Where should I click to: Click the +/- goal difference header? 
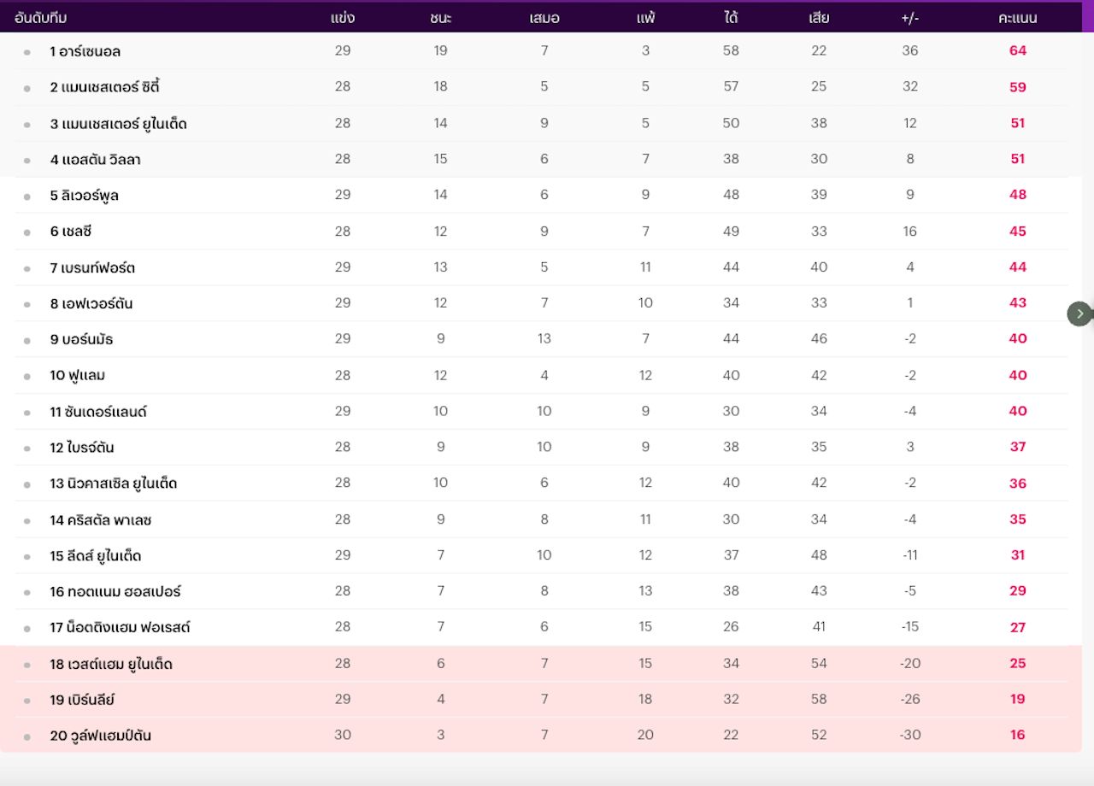click(x=909, y=18)
